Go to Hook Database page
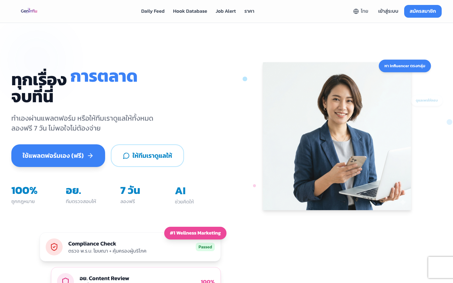Image resolution: width=453 pixels, height=283 pixels. pos(190,11)
